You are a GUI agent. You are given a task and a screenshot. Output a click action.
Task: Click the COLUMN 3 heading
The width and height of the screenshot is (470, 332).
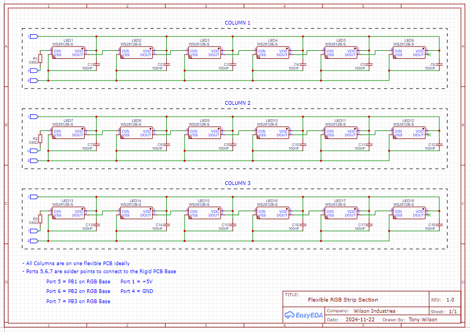pos(237,183)
